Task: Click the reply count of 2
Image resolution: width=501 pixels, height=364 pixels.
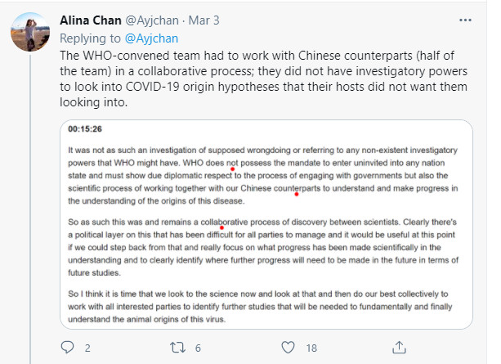Action: click(x=87, y=348)
